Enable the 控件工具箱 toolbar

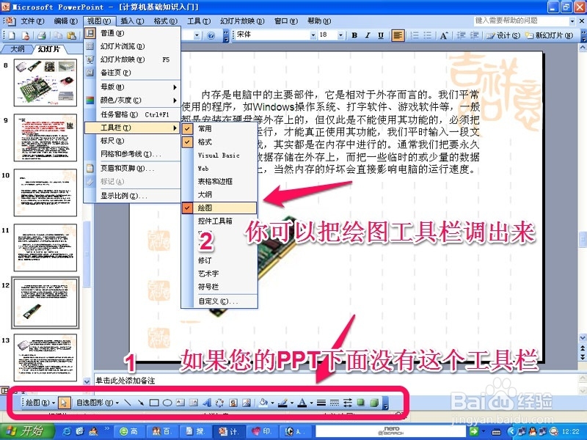219,221
